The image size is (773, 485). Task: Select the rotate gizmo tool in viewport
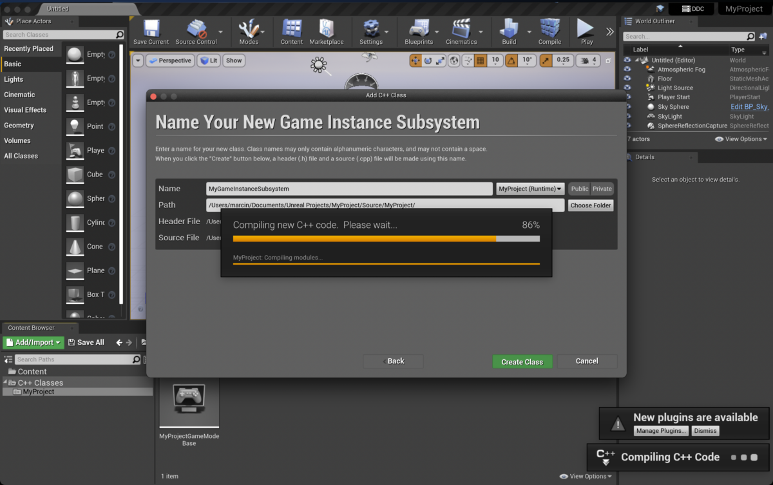coord(428,61)
